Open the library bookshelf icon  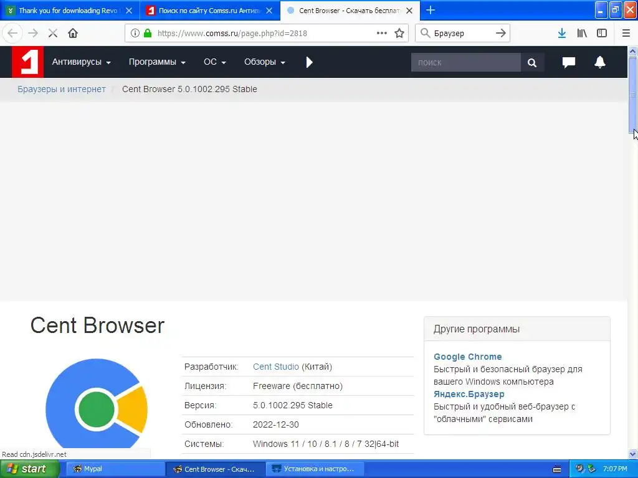[582, 34]
